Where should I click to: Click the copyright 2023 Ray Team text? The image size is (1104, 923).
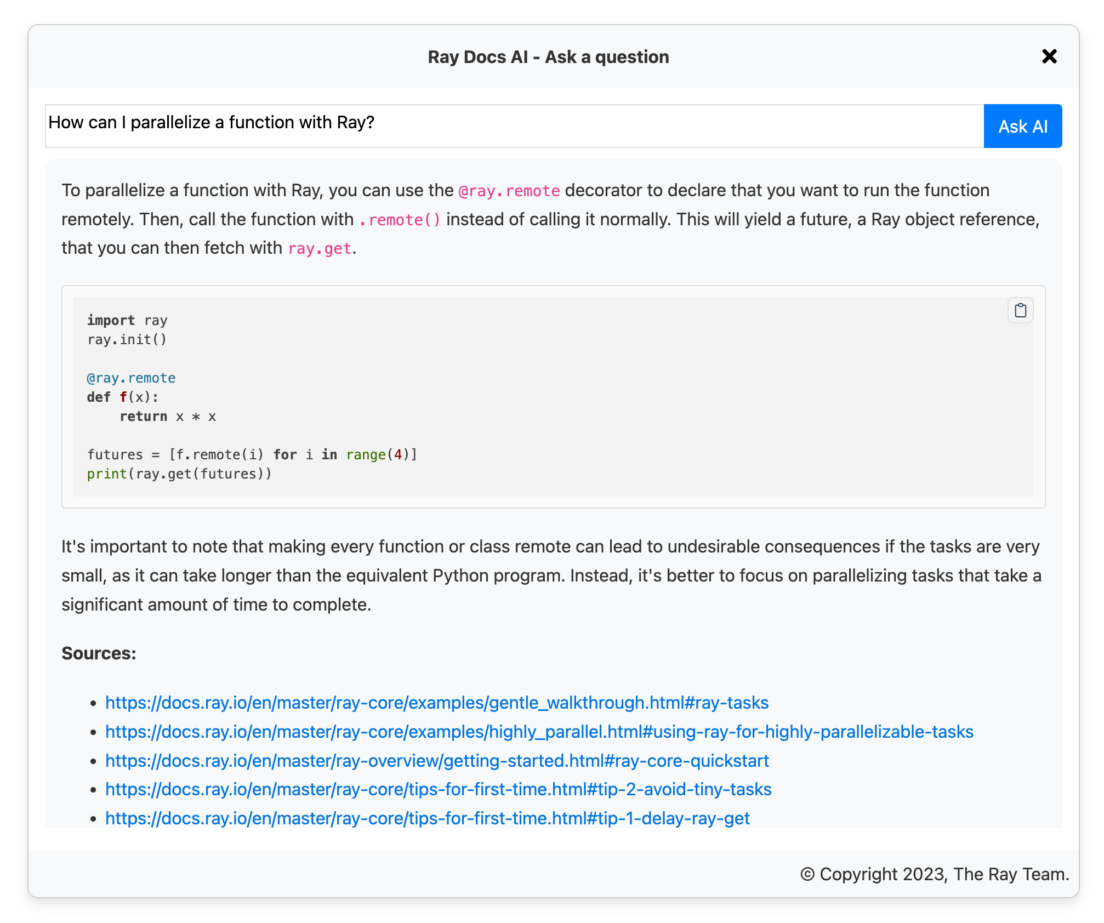pyautogui.click(x=935, y=874)
